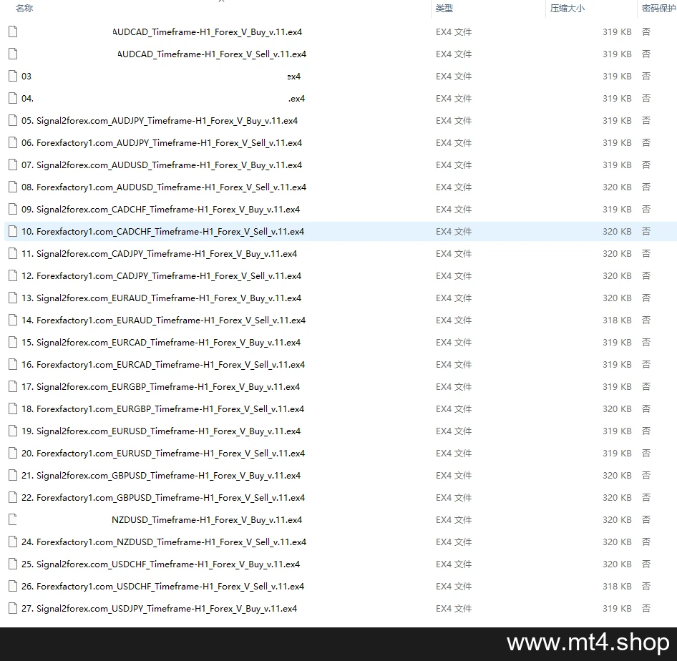Select 06. Forexfactory1.com_AUDJPY Sell file name

coord(162,143)
